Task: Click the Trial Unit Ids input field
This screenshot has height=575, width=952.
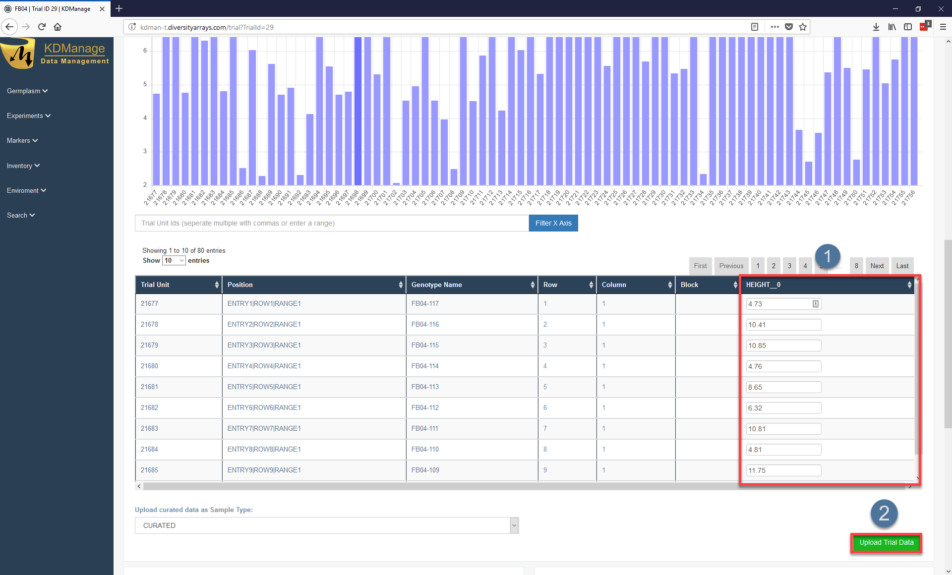Action: point(331,223)
